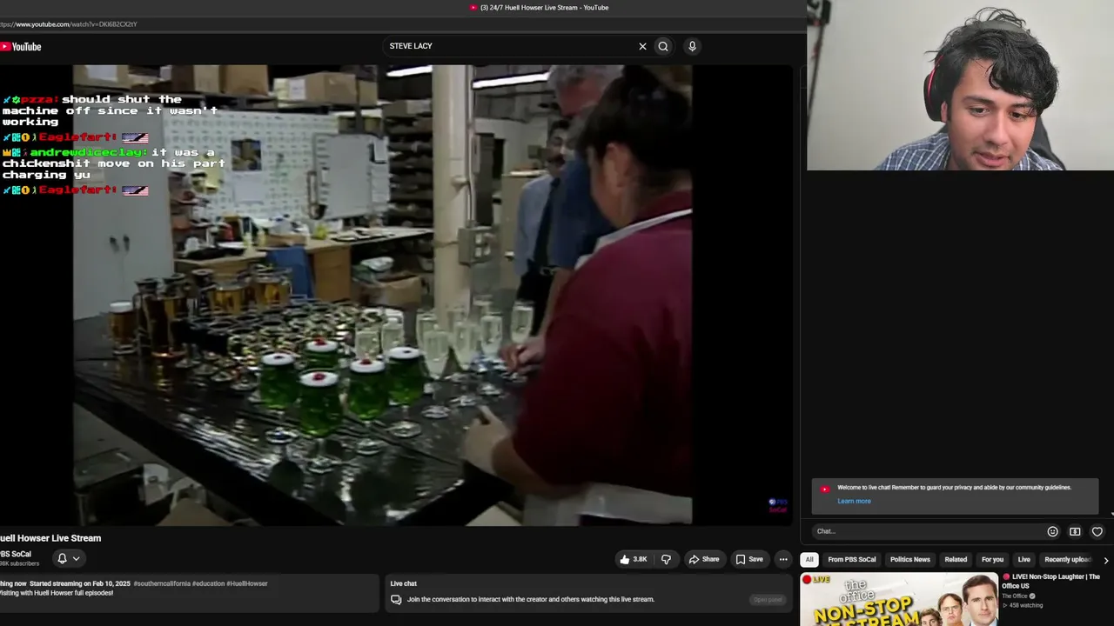Share the live stream
Image resolution: width=1114 pixels, height=626 pixels.
pos(703,559)
